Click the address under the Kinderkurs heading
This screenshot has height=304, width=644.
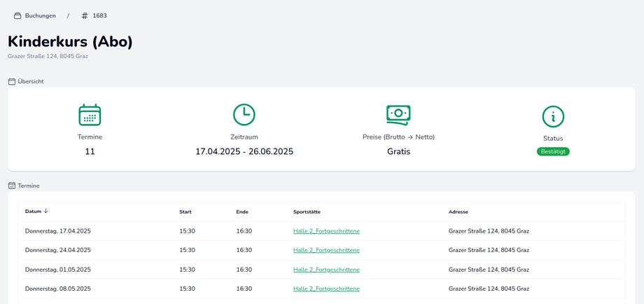click(48, 56)
